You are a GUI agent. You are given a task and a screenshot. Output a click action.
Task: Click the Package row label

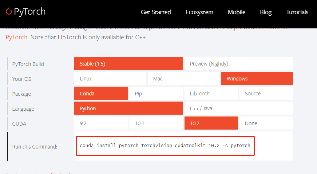(x=21, y=94)
